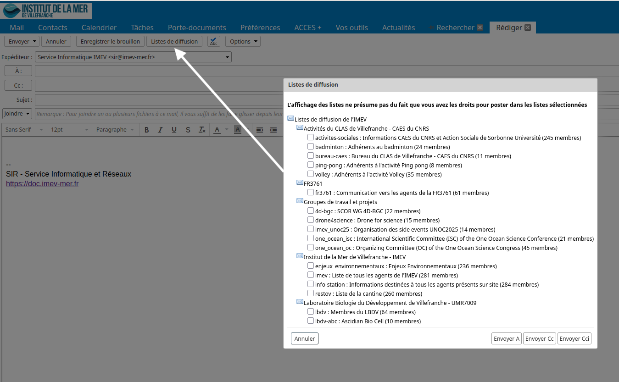Click the clear formatting icon

coord(202,130)
